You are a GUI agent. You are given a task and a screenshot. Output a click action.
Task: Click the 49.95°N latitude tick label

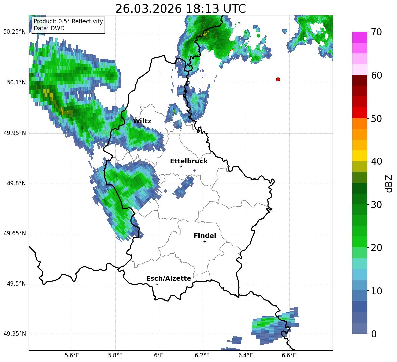(x=15, y=133)
